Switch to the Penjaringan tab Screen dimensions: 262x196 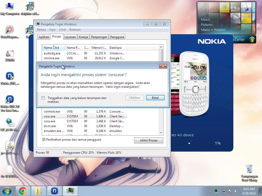point(99,37)
